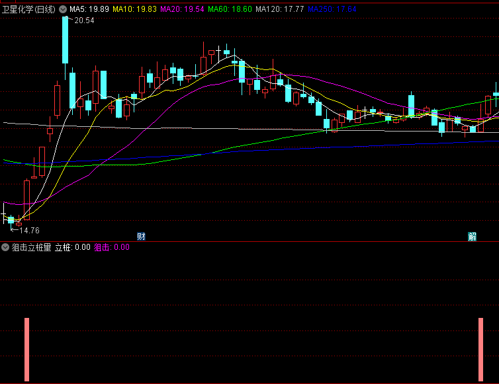
Task: Click the 狙击: 0.00 value
Action: [112, 247]
